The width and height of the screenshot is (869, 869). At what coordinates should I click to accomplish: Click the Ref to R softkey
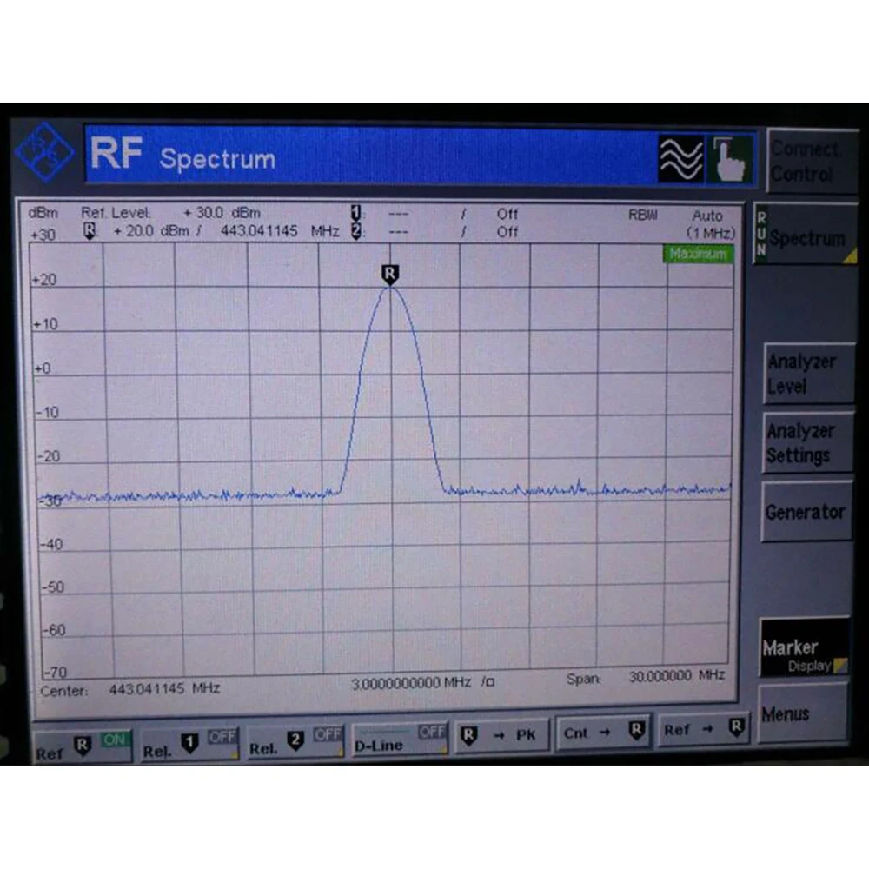[705, 729]
